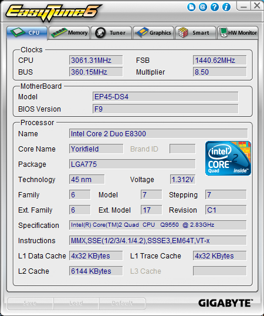This screenshot has height=316, width=264.
Task: Click the L1 Data Cache 4x32 KBytes value
Action: (96, 256)
